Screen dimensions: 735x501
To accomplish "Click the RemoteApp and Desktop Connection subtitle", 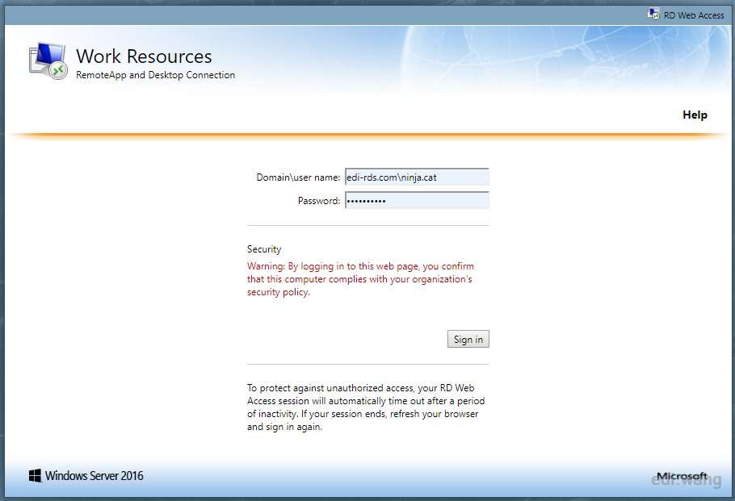I will coord(156,75).
